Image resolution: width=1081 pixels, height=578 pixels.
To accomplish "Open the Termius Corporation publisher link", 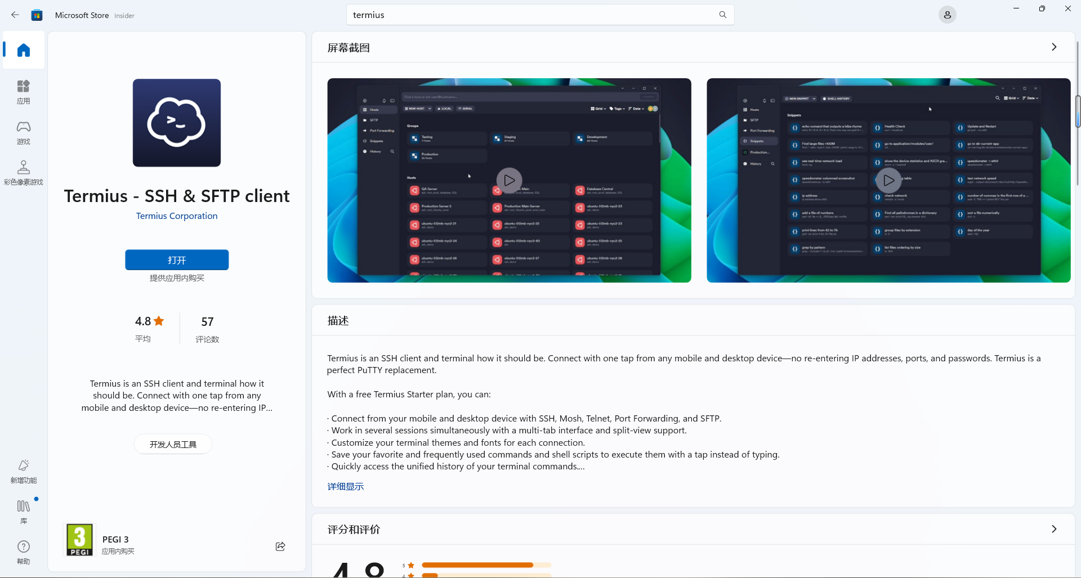I will point(177,216).
